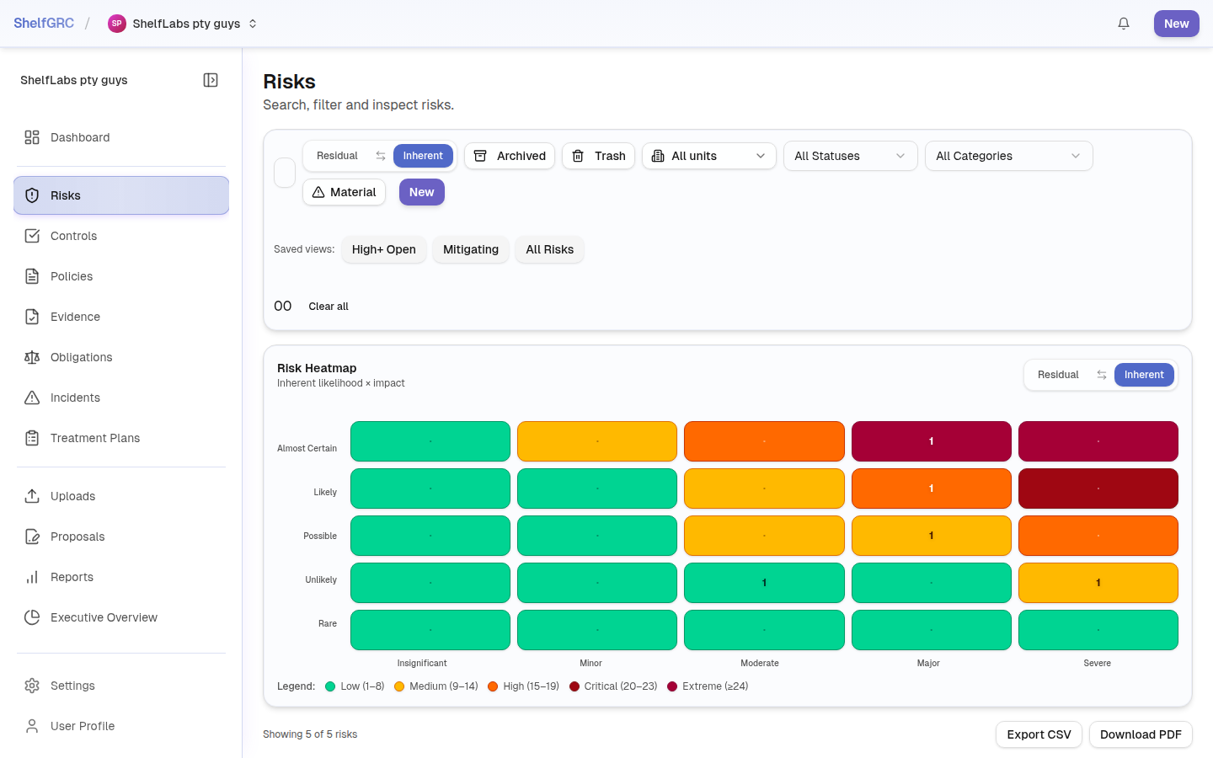
Task: Open the All Statuses dropdown
Action: (x=851, y=156)
